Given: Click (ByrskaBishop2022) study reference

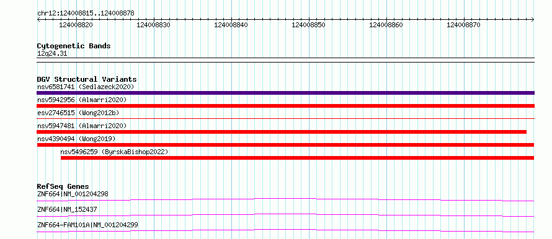Looking at the screenshot, I should 135,152.
